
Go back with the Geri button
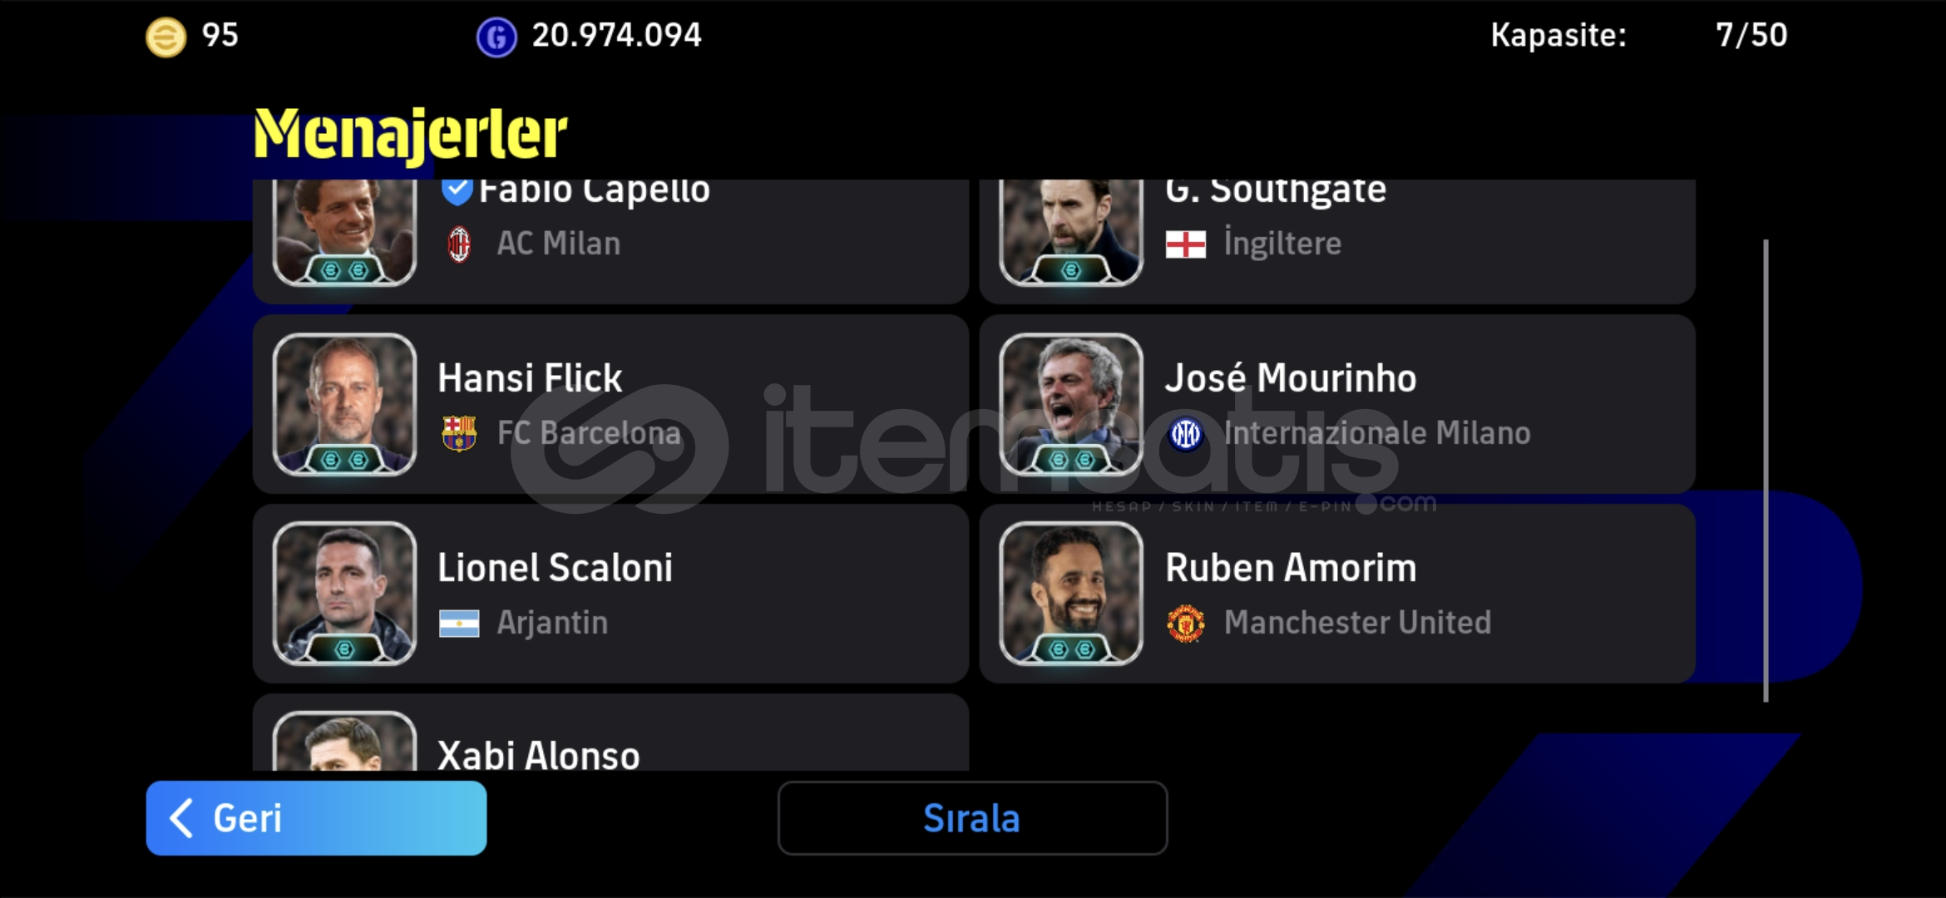tap(316, 818)
